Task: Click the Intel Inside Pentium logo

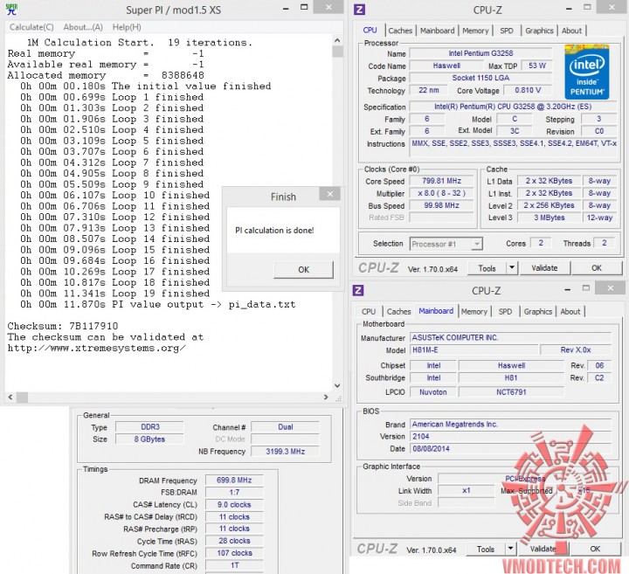Action: point(586,73)
